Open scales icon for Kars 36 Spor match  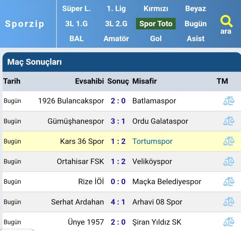pos(229,141)
